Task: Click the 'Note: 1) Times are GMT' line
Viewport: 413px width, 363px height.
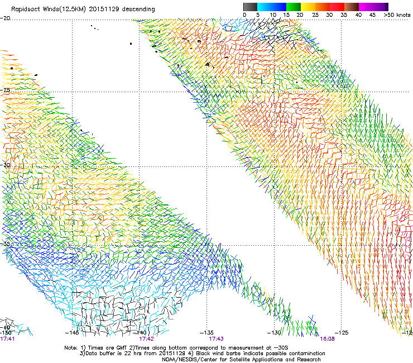Action: click(x=176, y=348)
